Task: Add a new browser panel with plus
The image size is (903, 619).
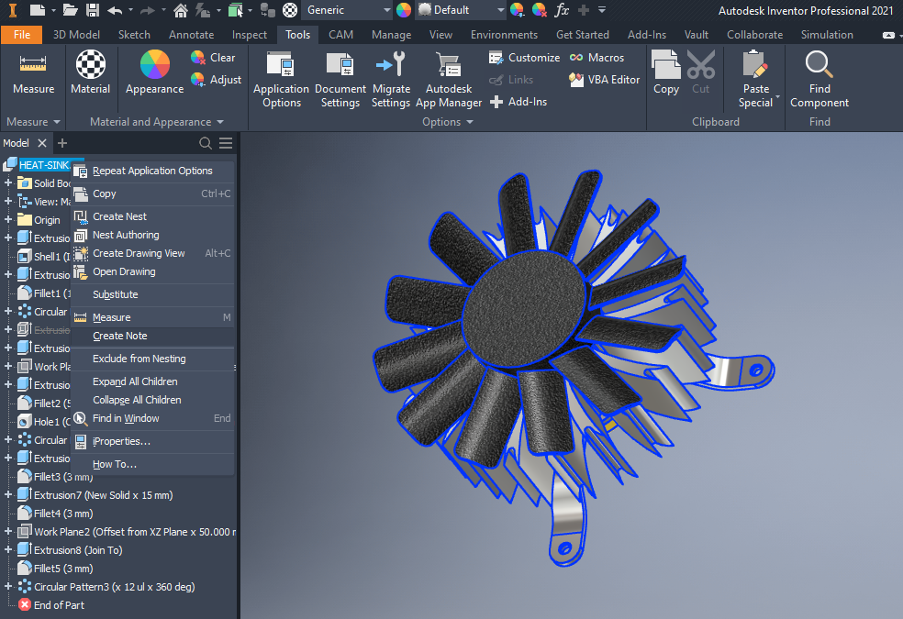Action: [62, 143]
